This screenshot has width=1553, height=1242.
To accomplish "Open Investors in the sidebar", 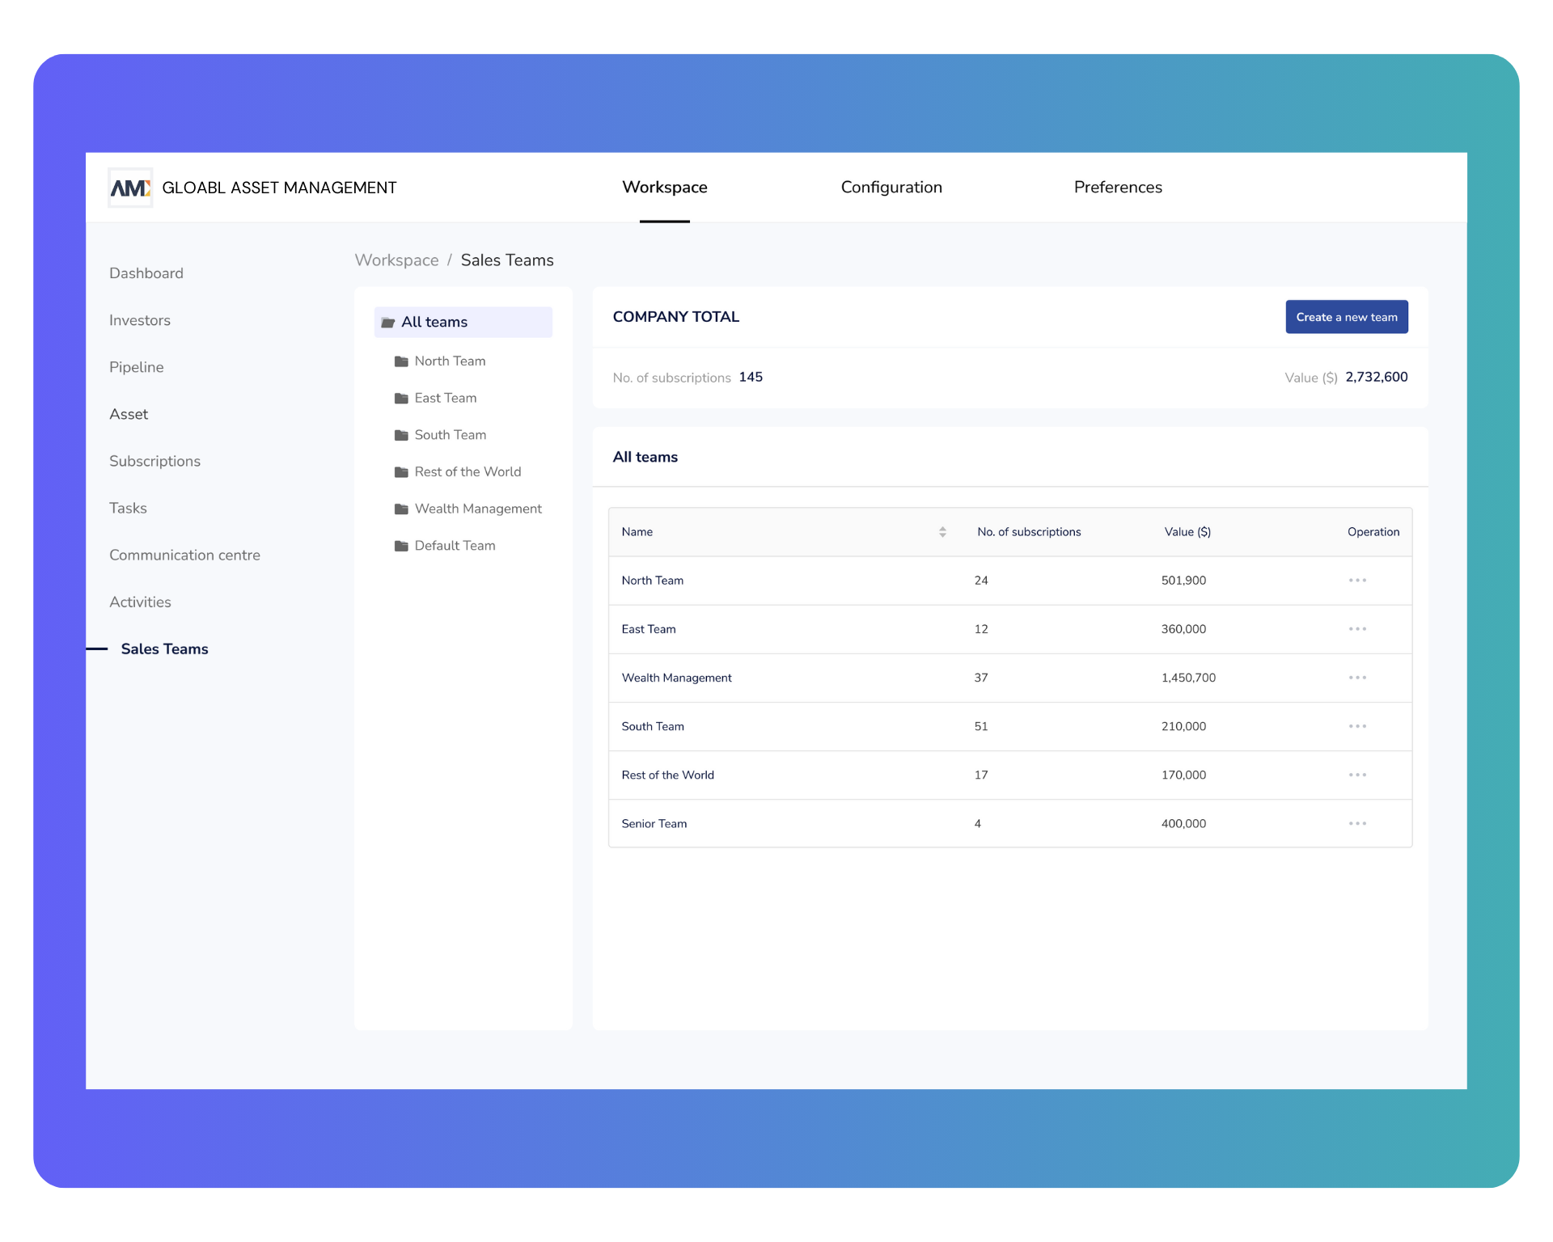I will (140, 320).
